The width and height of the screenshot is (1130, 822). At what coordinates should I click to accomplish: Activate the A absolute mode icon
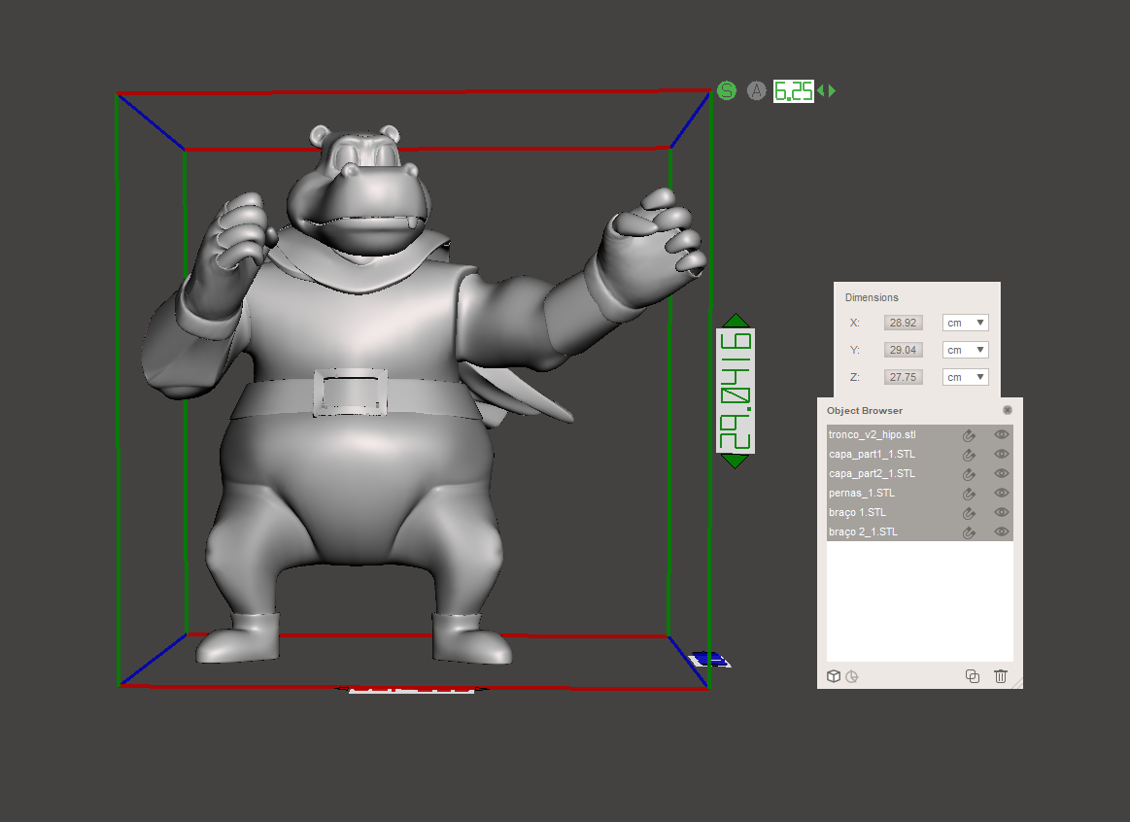(757, 90)
